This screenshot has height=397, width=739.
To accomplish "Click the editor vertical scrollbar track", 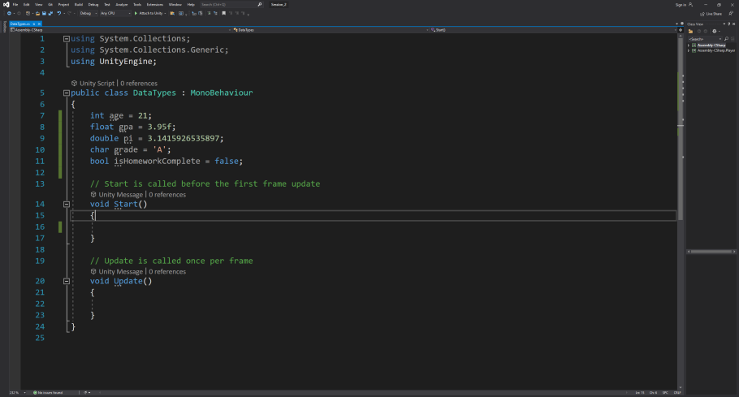I will (681, 211).
